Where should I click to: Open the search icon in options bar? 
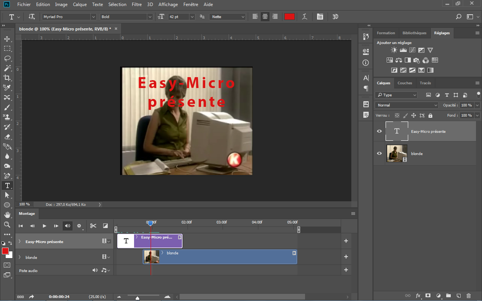[x=458, y=17]
